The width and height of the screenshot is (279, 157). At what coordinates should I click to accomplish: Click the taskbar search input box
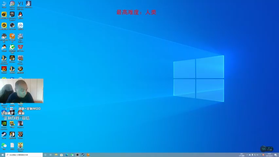pos(24,155)
